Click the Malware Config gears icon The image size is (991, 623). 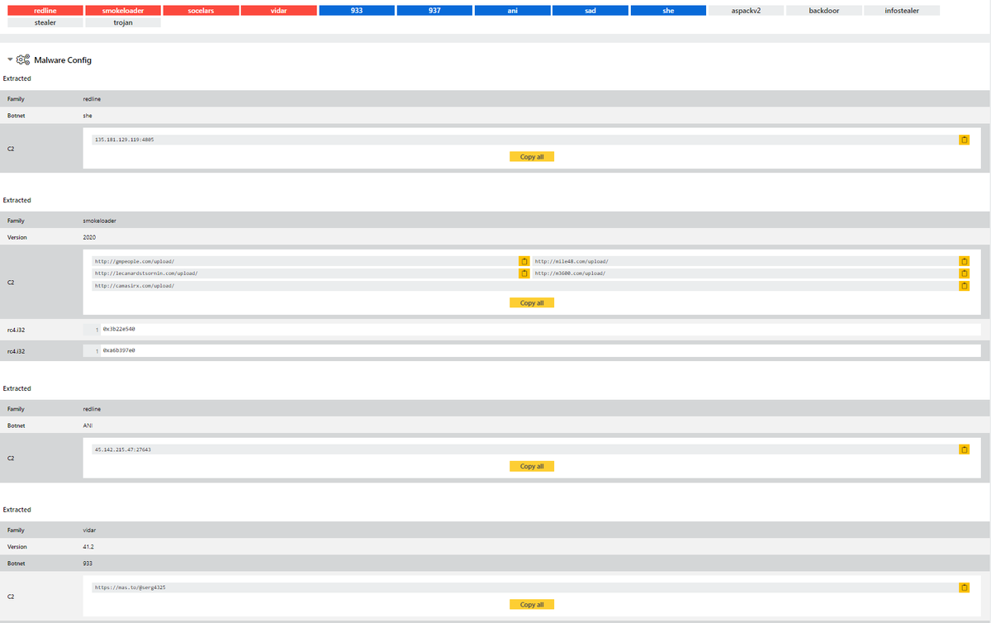coord(23,59)
